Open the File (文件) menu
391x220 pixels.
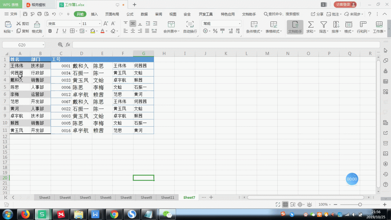pyautogui.click(x=11, y=14)
